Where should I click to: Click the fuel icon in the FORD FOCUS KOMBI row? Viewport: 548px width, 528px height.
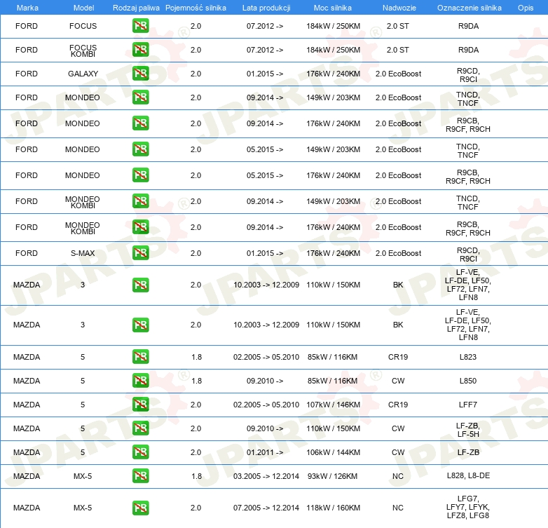pyautogui.click(x=140, y=50)
